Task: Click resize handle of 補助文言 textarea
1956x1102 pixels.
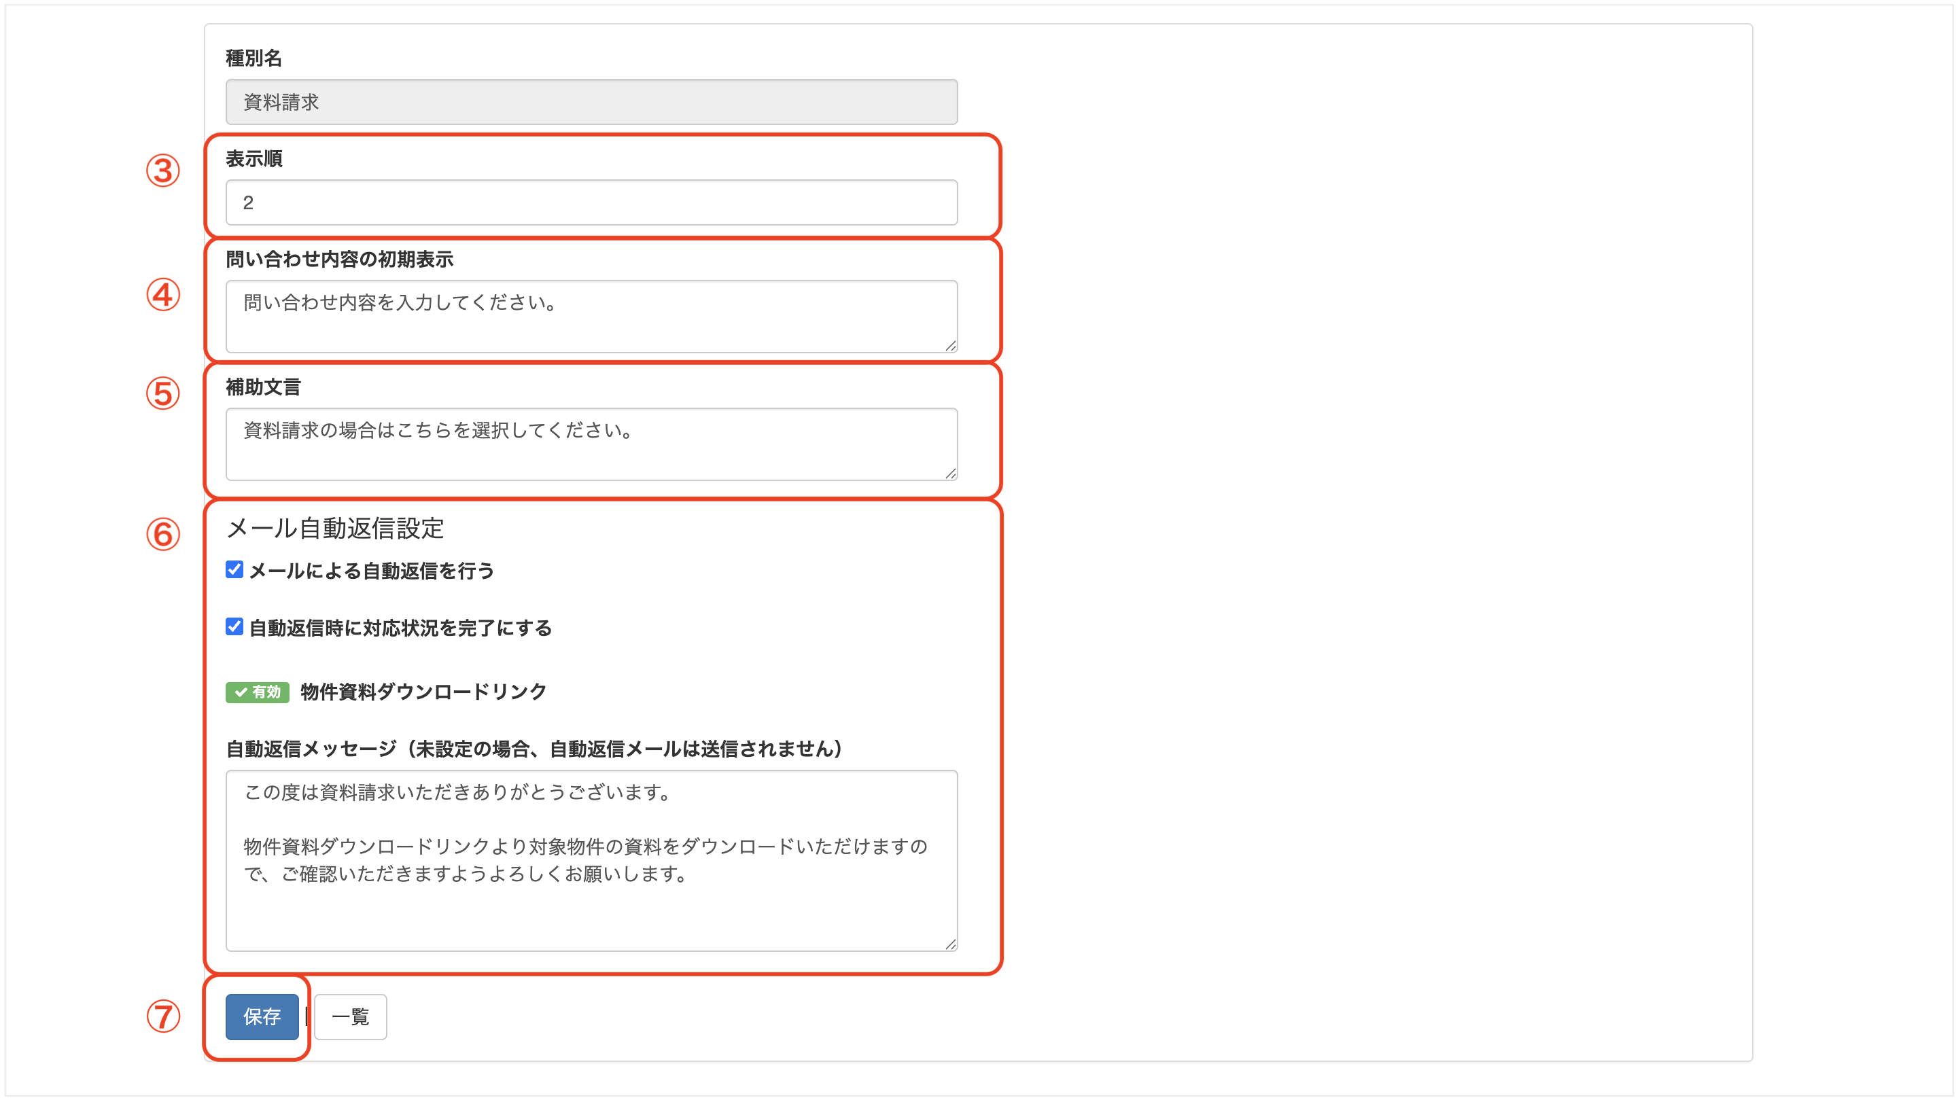Action: coord(950,474)
